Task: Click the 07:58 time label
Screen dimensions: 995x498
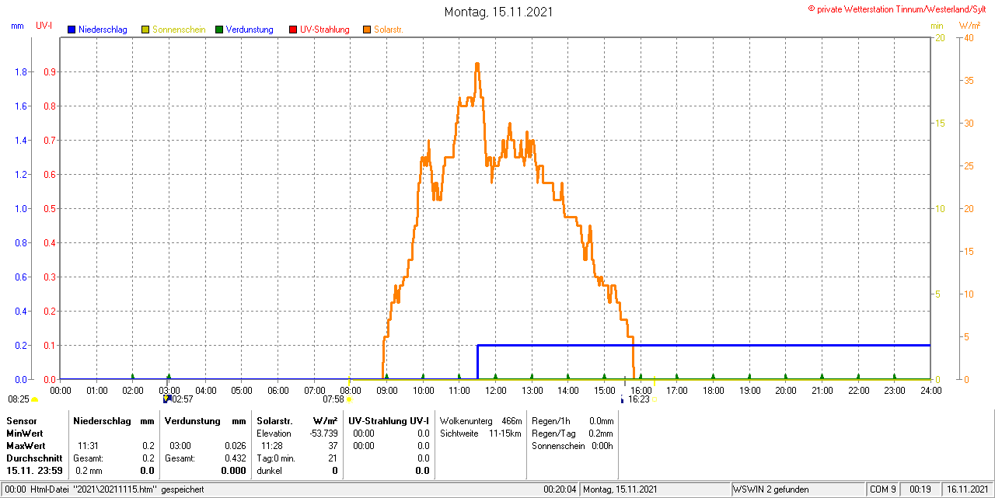Action: (333, 399)
